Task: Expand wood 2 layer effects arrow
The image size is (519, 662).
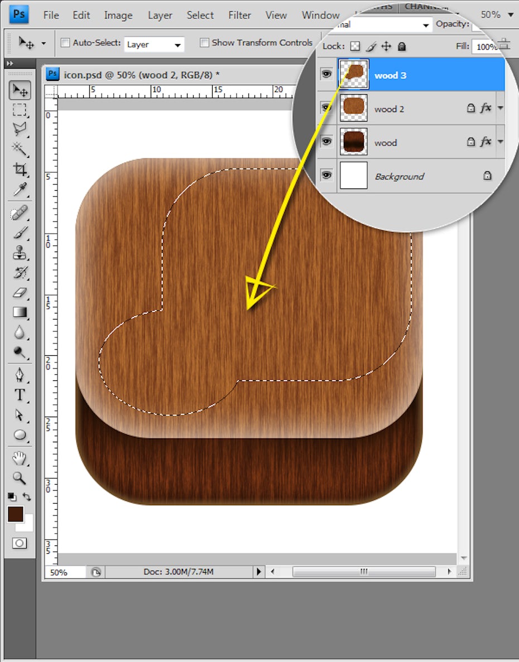Action: (x=499, y=108)
